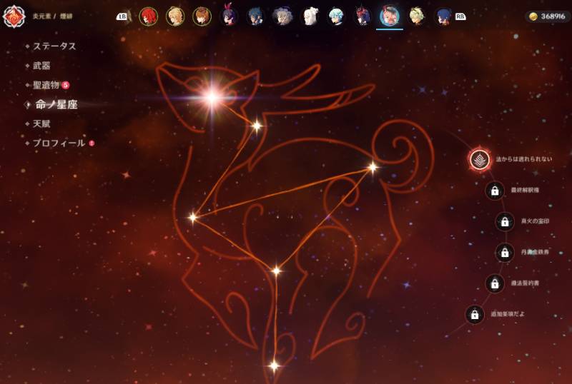572x384 pixels.
Task: Open the プロフィール menu entry
Action: click(59, 143)
